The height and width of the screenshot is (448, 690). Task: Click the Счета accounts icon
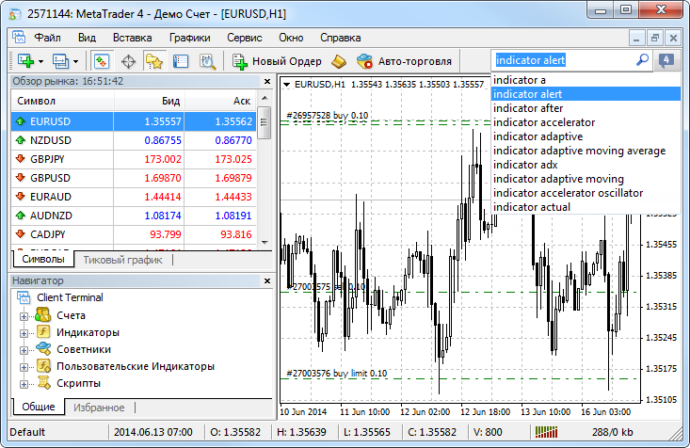tap(43, 314)
